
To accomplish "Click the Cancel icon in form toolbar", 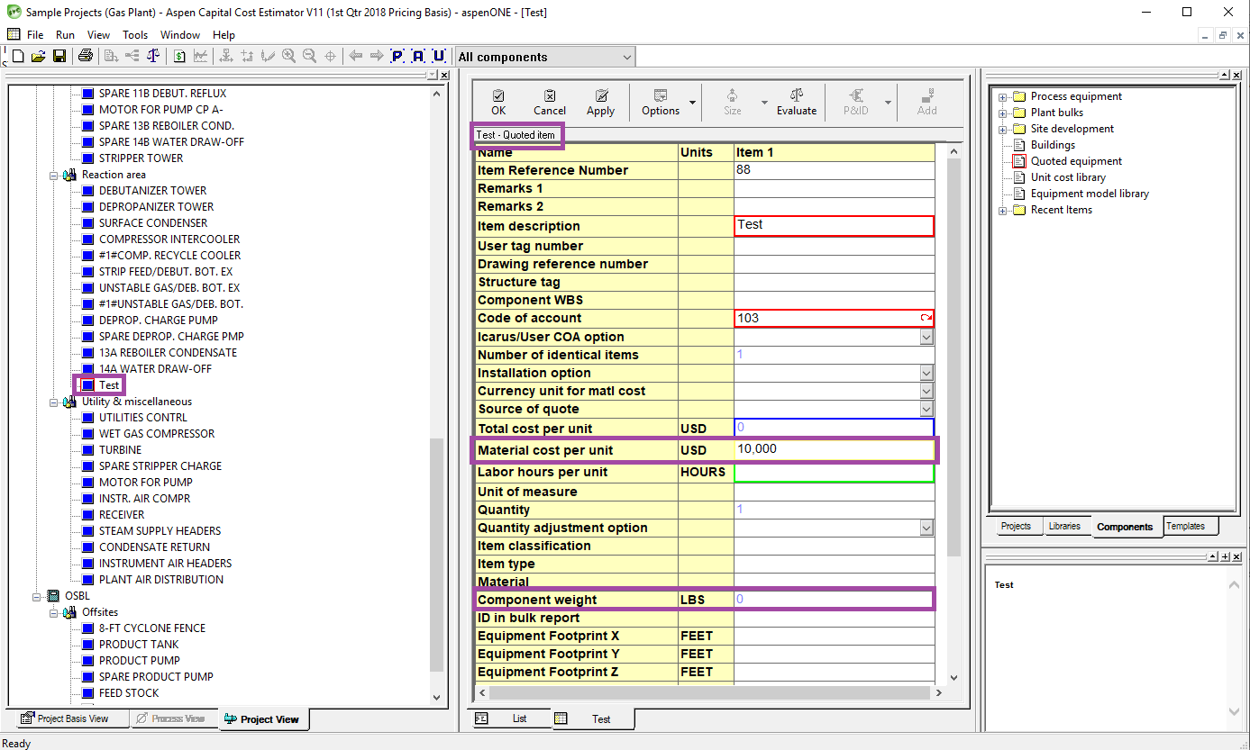I will click(549, 102).
